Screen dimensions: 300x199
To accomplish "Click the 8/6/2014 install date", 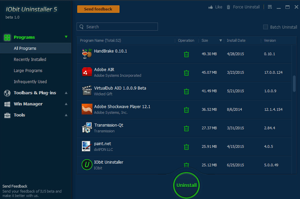I will (x=235, y=110).
